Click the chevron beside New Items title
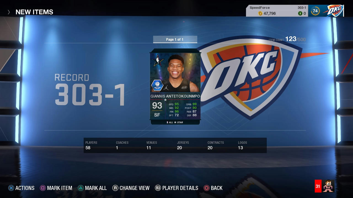The image size is (353, 198). (x=9, y=12)
